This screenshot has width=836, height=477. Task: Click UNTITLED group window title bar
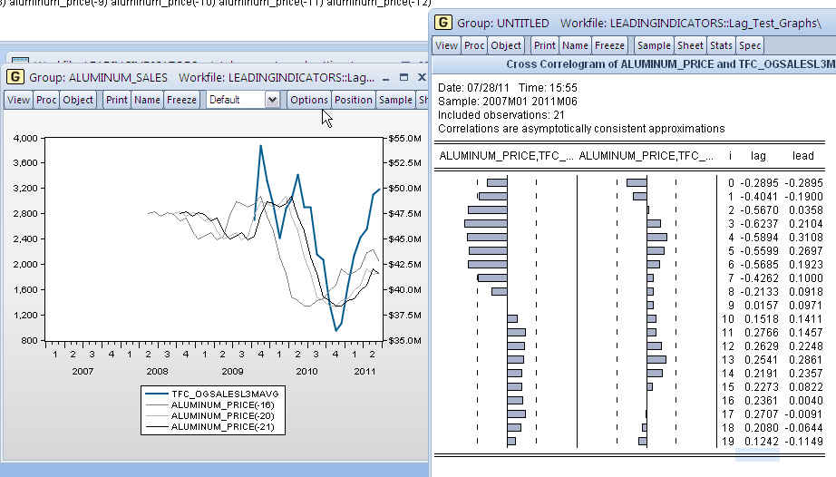coord(635,23)
